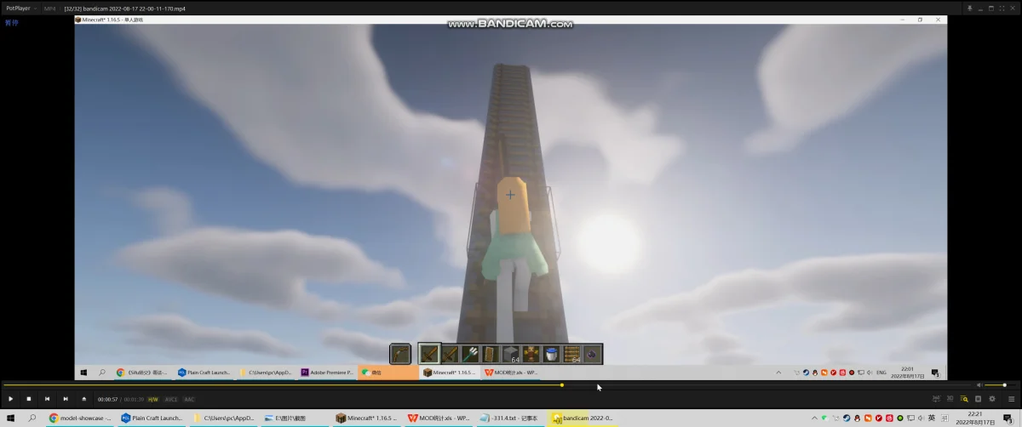
Task: Open the PotPlayer main menu dropdown
Action: (x=20, y=8)
